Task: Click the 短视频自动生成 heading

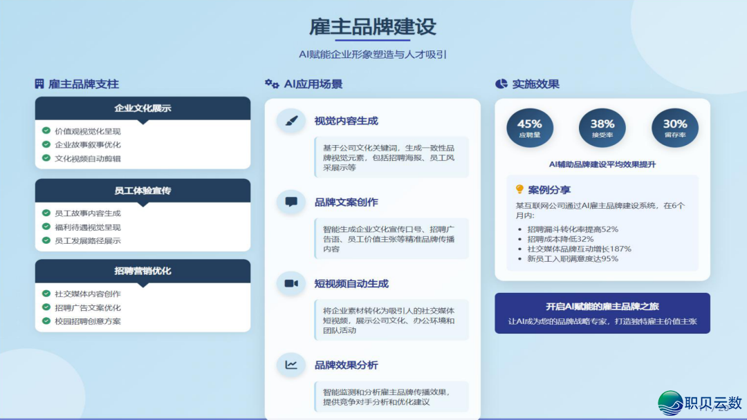Action: point(351,283)
